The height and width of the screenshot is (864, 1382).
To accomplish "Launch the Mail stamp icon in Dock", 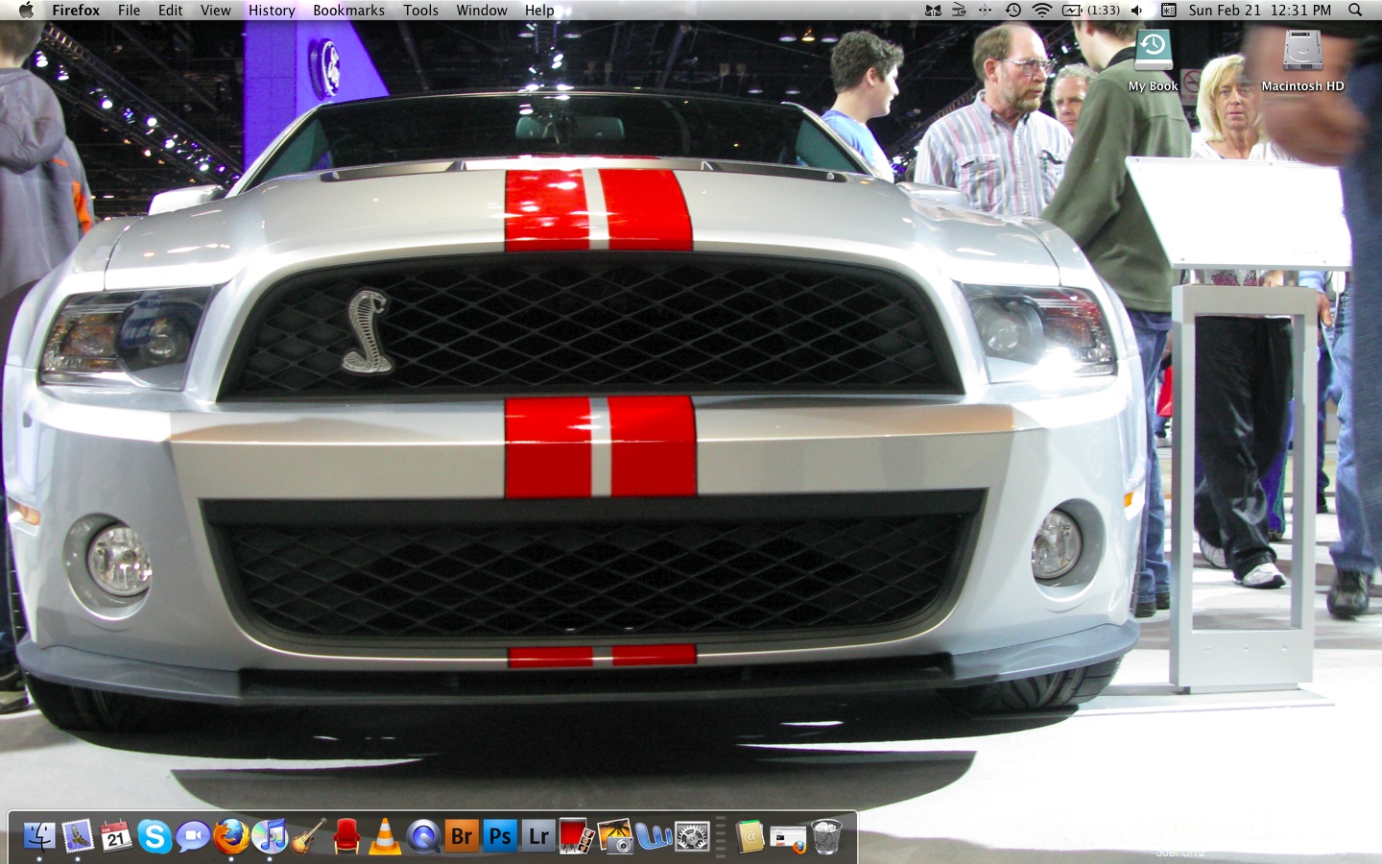I will [78, 837].
